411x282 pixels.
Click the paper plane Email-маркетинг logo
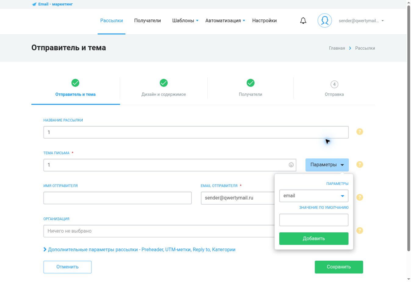(x=52, y=4)
